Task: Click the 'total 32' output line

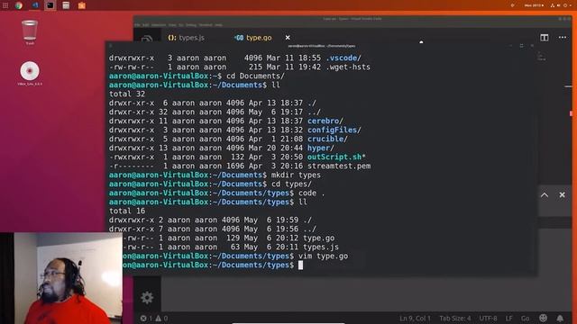Action: (127, 94)
